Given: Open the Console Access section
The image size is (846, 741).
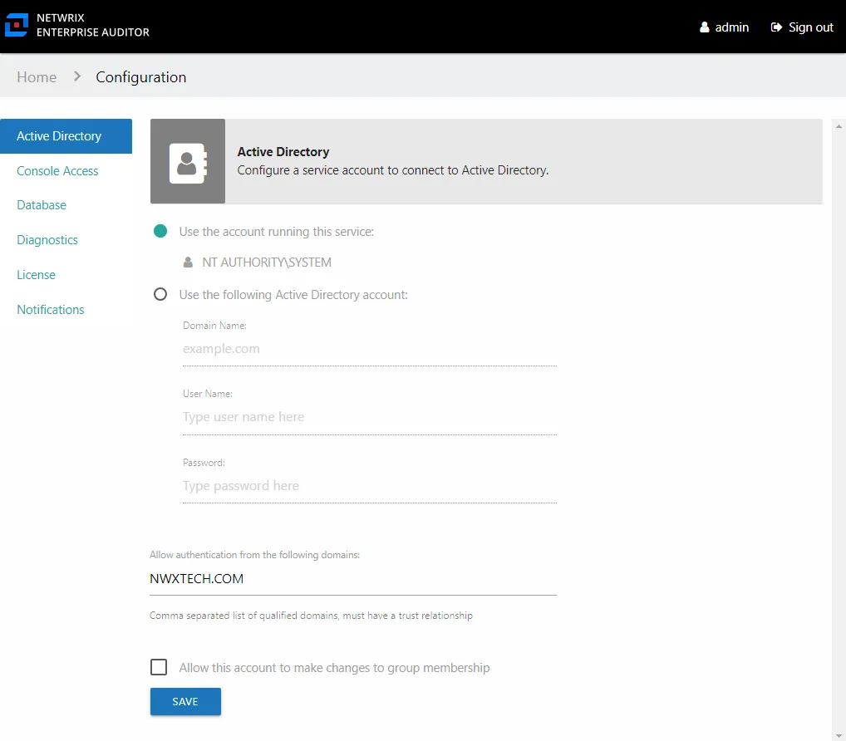Looking at the screenshot, I should click(57, 171).
